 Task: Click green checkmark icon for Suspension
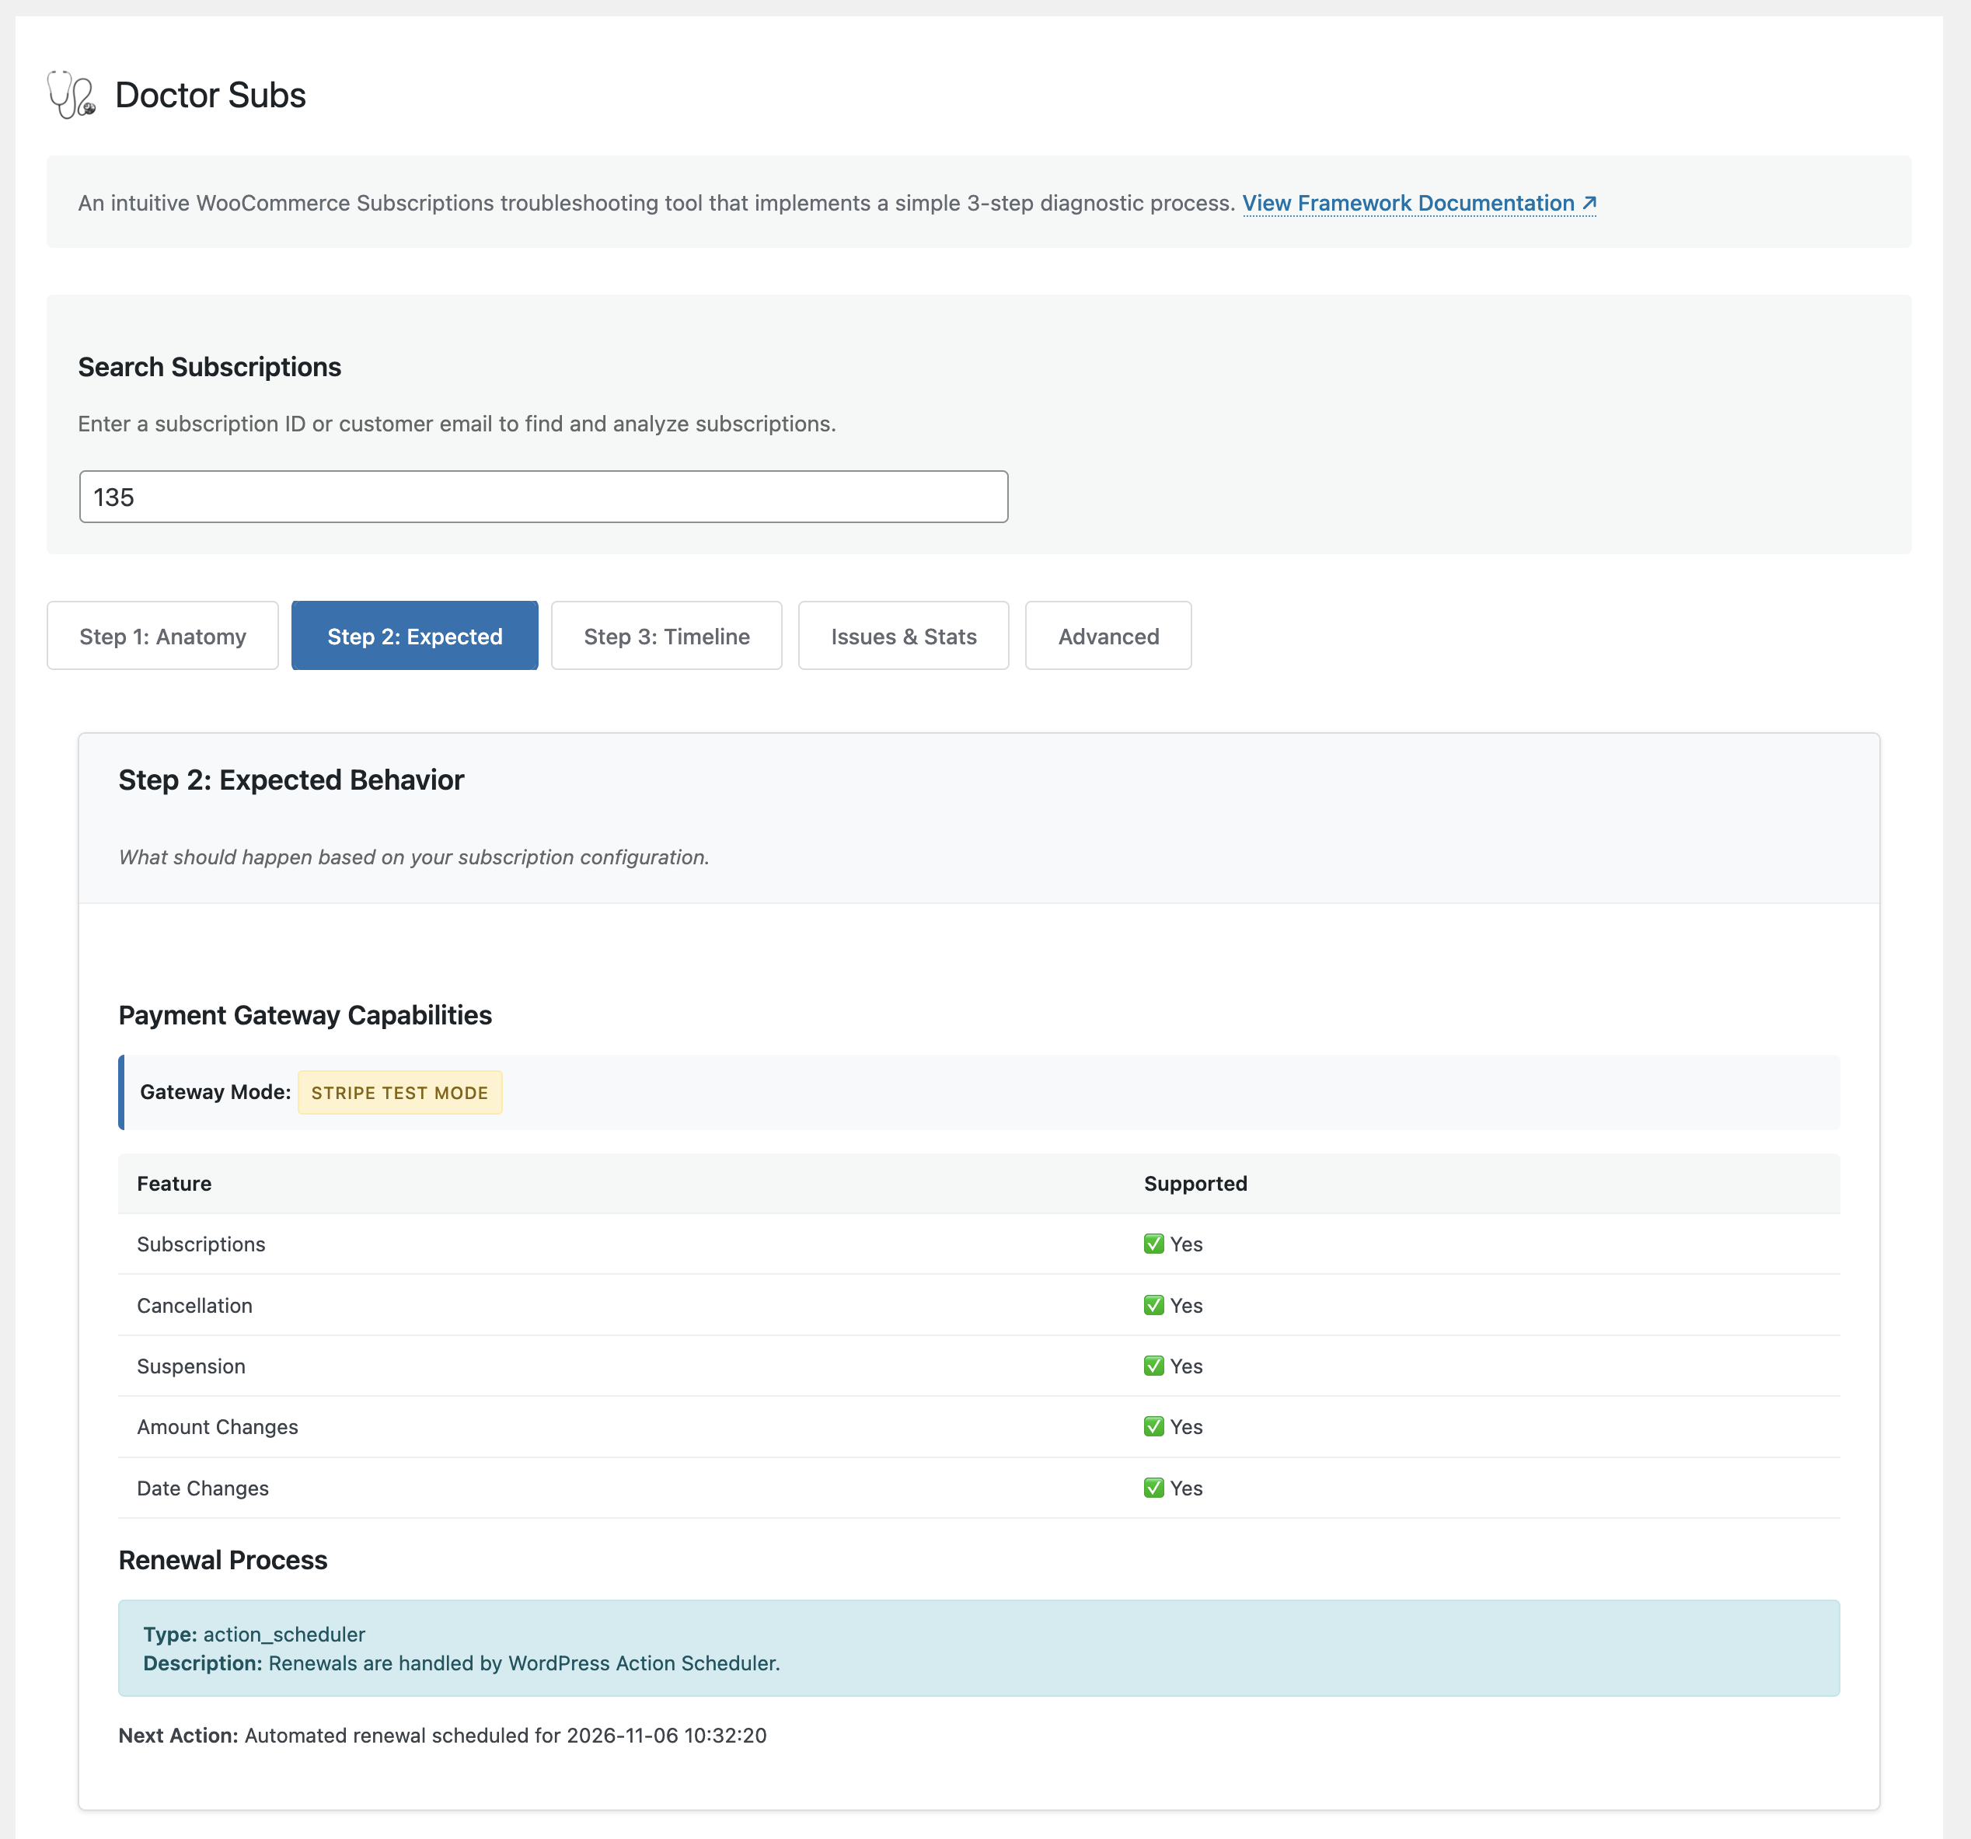[x=1153, y=1366]
